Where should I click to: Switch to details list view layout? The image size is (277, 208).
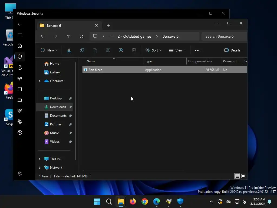(x=237, y=176)
